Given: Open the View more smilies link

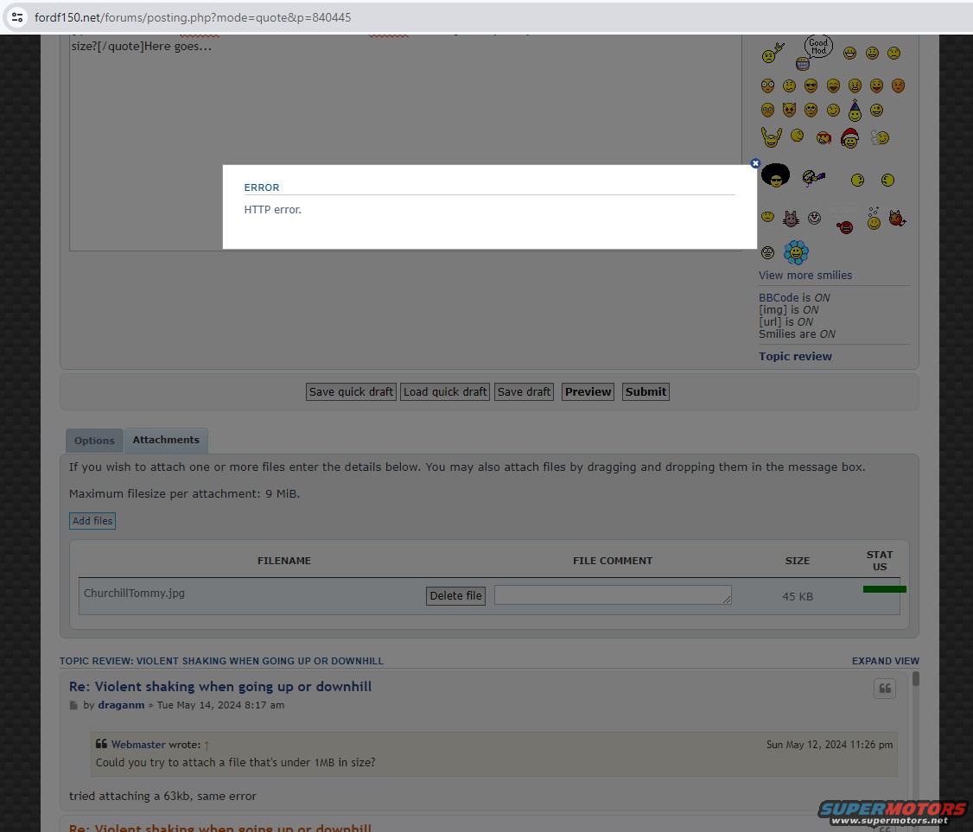Looking at the screenshot, I should click(x=804, y=275).
